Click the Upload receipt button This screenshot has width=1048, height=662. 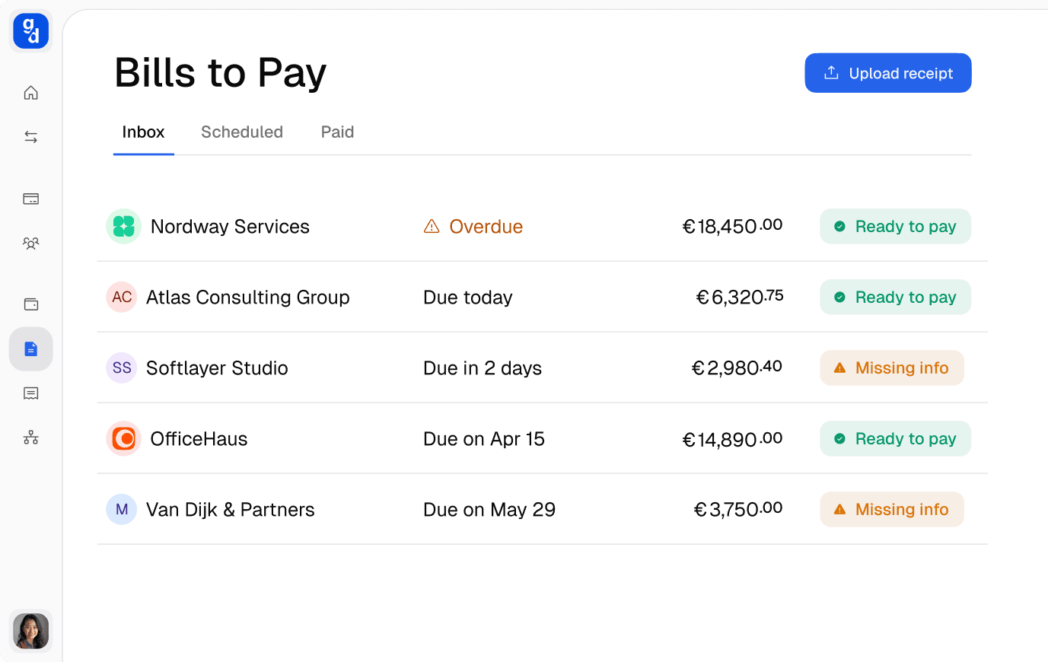(887, 72)
